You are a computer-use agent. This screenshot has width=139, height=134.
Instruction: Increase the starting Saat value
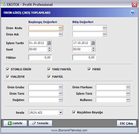pos(49,48)
